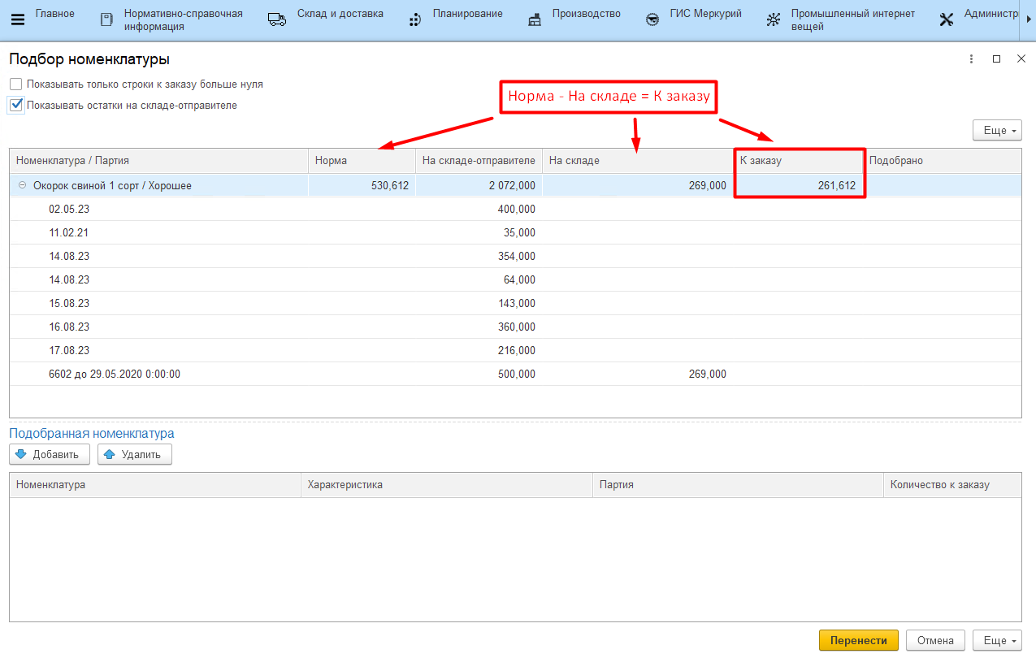Open the Главное menu section
This screenshot has width=1036, height=658.
click(54, 14)
